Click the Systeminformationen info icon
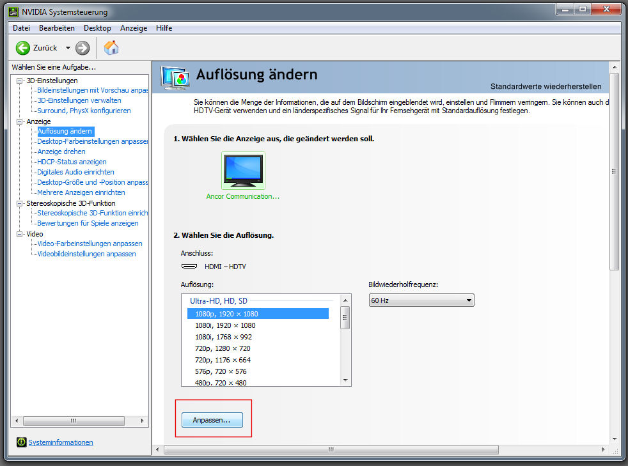The height and width of the screenshot is (466, 628). (21, 442)
